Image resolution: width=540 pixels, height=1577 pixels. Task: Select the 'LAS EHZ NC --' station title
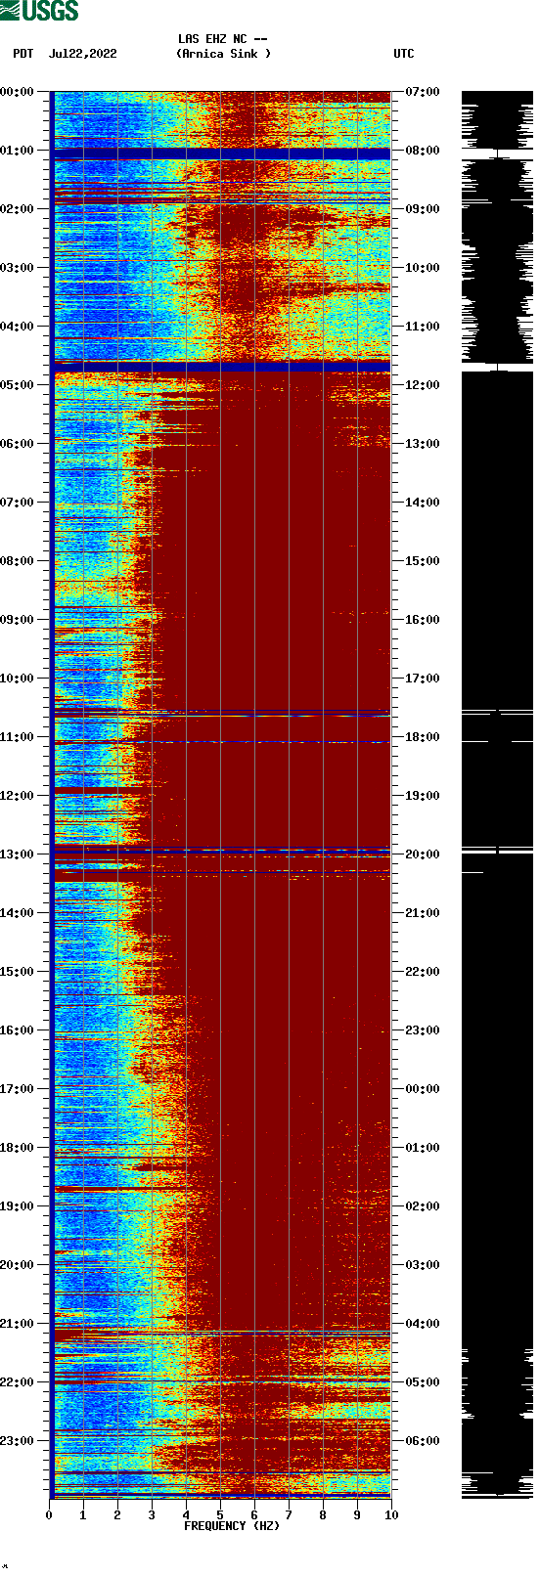223,39
